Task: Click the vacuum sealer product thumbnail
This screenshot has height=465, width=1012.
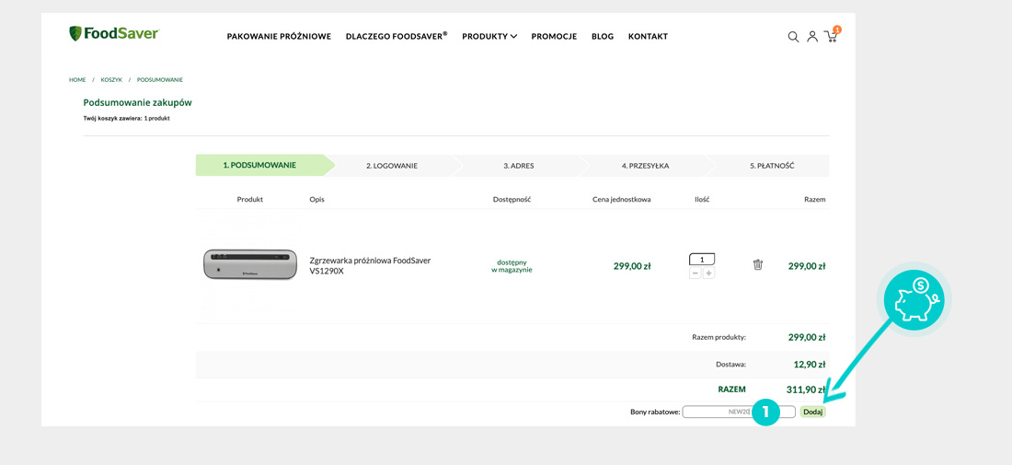Action: [250, 265]
